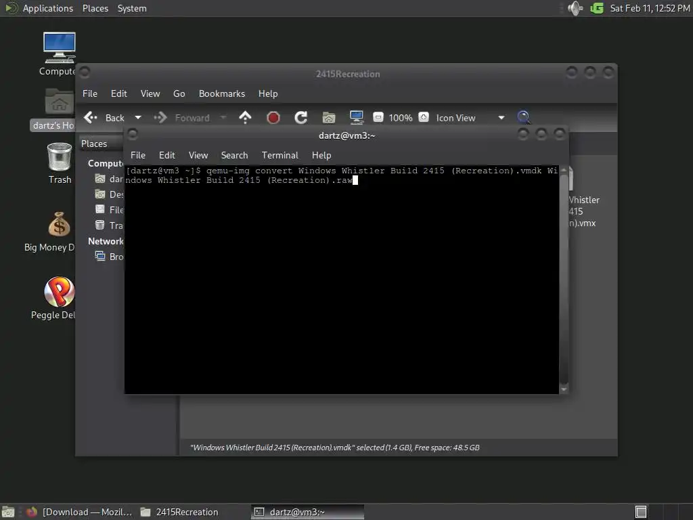693x520 pixels.
Task: Zoom out with the minus icon
Action: pos(378,117)
